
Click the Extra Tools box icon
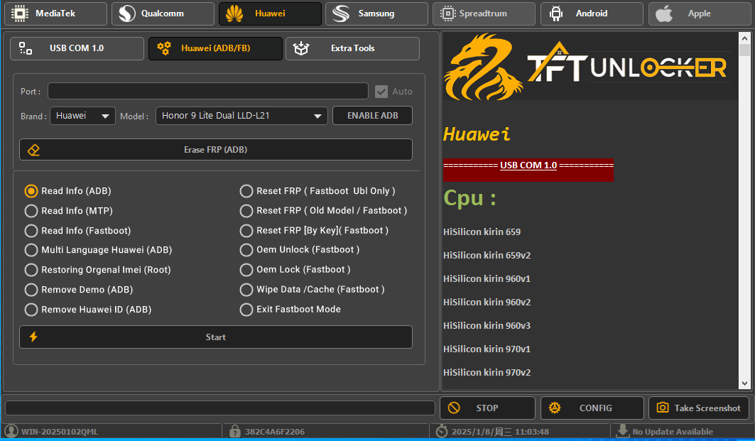301,48
